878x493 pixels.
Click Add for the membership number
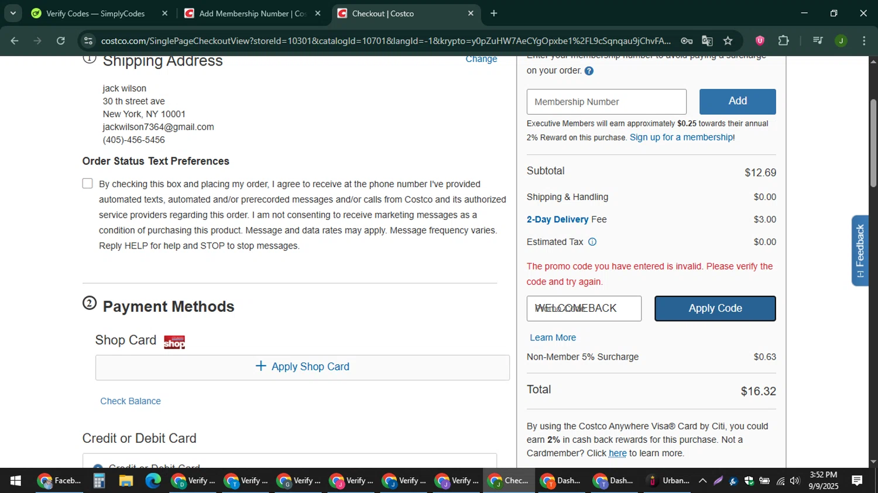tap(738, 101)
